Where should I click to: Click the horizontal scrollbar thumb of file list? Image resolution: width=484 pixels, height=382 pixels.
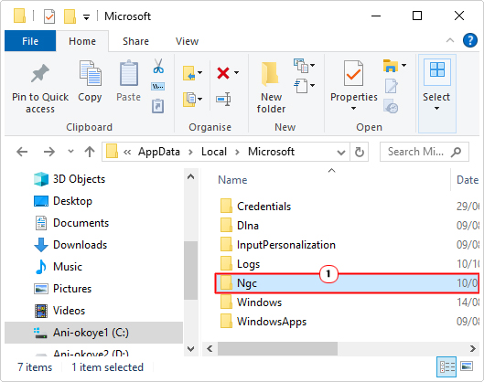(277, 349)
